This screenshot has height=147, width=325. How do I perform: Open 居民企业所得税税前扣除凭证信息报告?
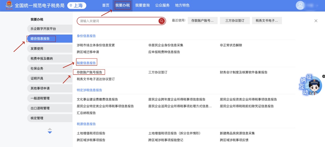click(247, 106)
